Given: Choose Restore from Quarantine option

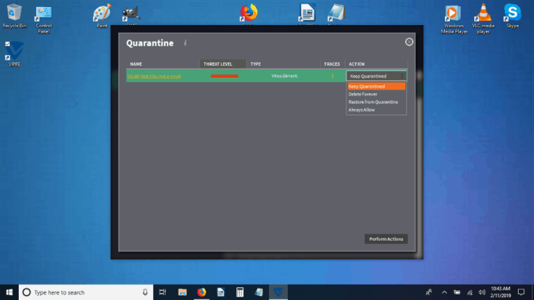Looking at the screenshot, I should [x=373, y=102].
